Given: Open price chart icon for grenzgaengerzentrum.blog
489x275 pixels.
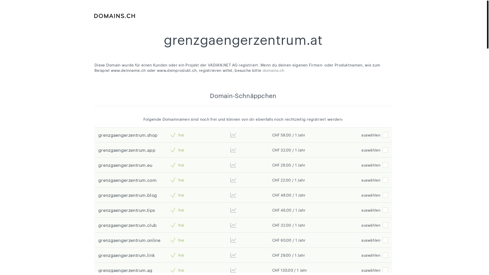Looking at the screenshot, I should click(233, 195).
